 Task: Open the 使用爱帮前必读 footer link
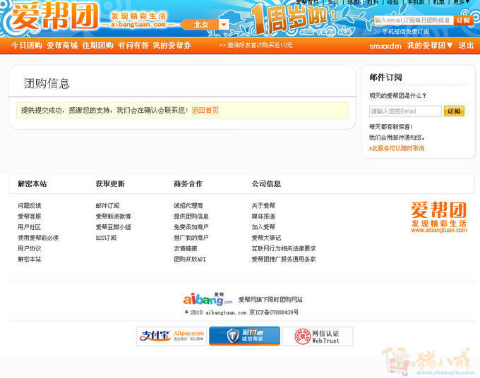click(38, 238)
